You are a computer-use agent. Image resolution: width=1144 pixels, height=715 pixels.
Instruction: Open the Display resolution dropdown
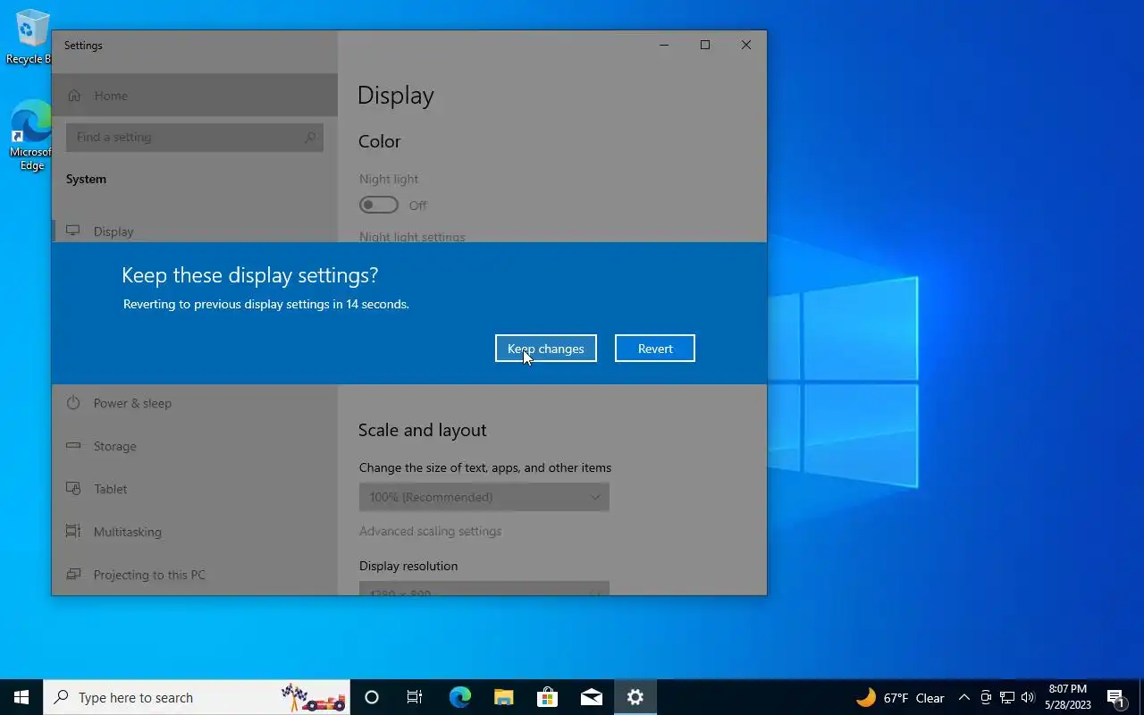[484, 589]
